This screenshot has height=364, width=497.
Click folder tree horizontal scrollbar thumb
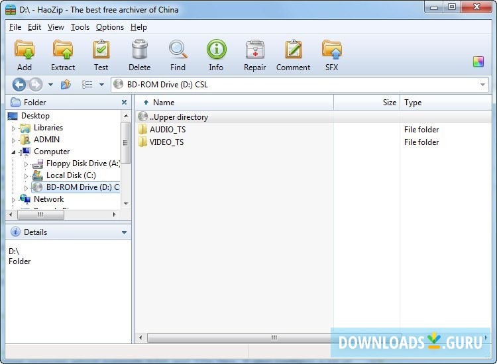pos(40,215)
